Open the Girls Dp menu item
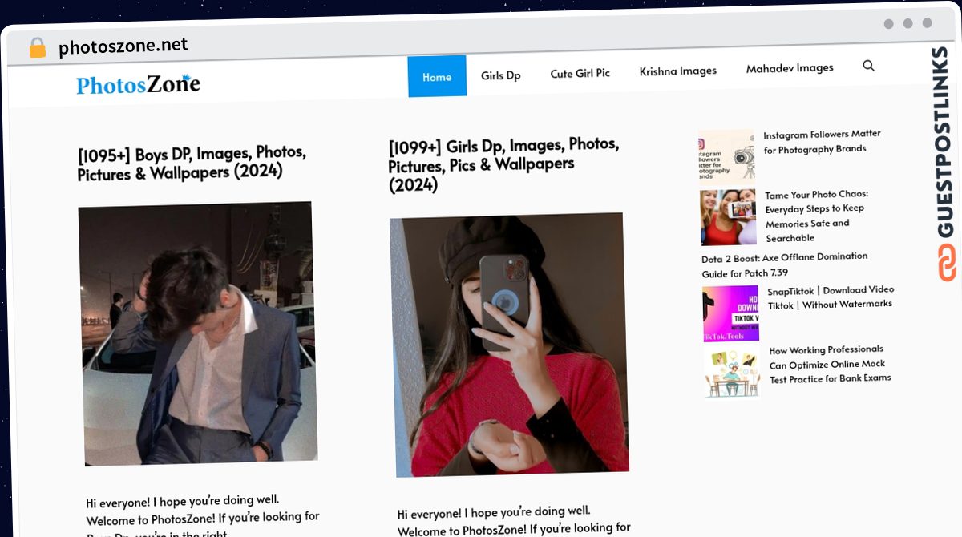 [501, 75]
